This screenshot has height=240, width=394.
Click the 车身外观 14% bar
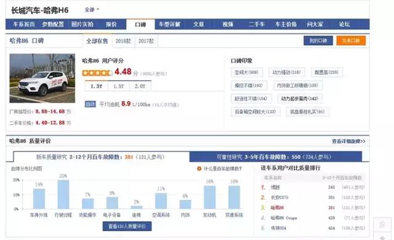tap(39, 199)
